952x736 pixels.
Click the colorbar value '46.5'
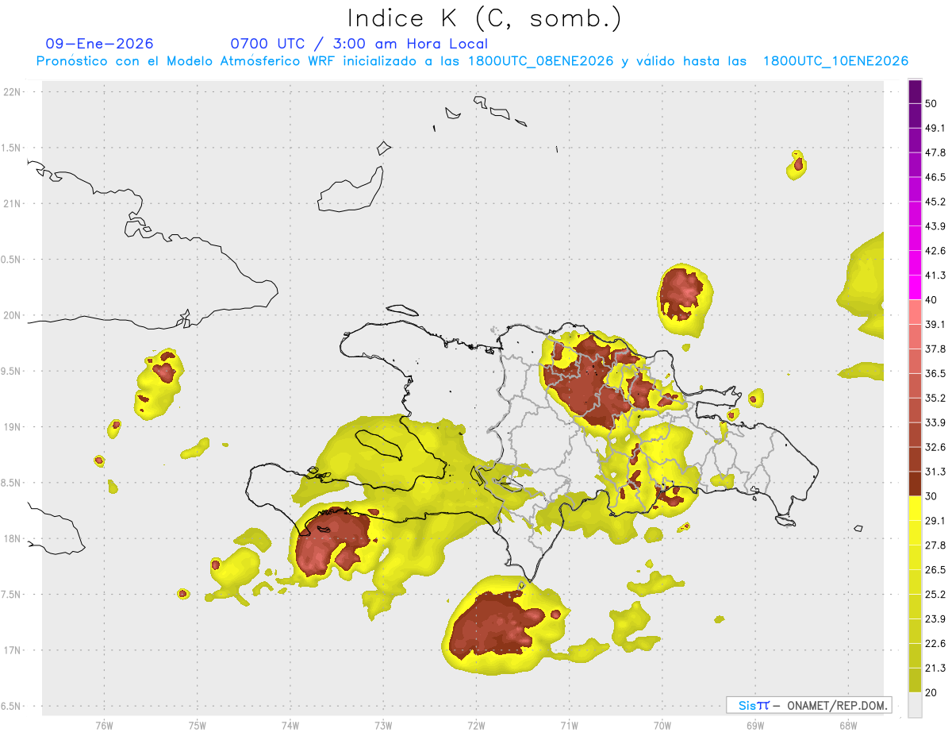tap(935, 177)
